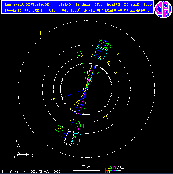Click the 200 cm scale bar
Screen dimensions: 173x174
(86, 170)
